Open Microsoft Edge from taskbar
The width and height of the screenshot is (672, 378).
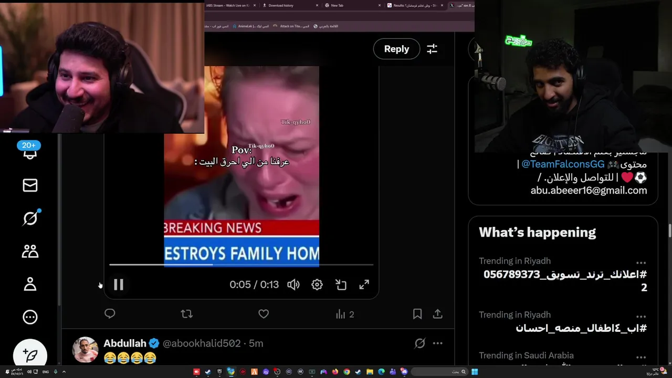coord(381,372)
